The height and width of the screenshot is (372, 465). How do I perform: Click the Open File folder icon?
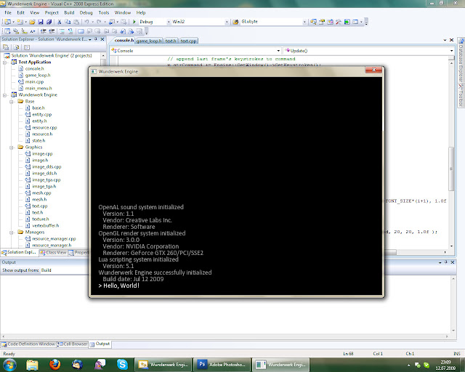(x=32, y=22)
